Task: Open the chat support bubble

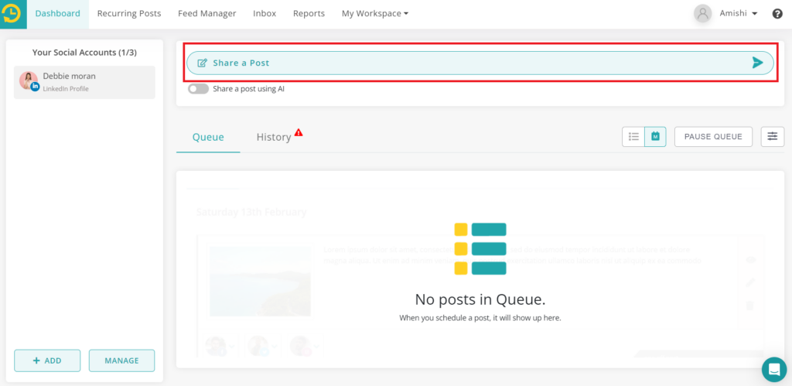Action: (773, 369)
